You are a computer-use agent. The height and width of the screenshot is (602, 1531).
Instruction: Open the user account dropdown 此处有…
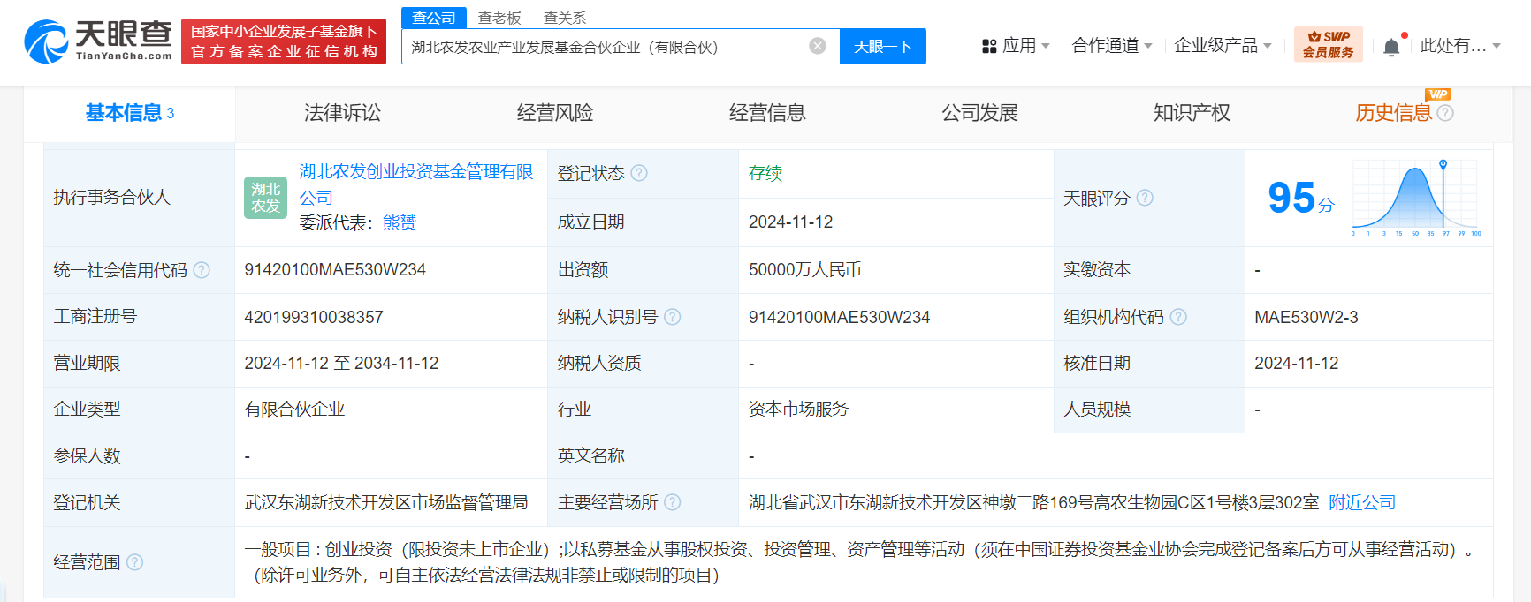tap(1459, 46)
